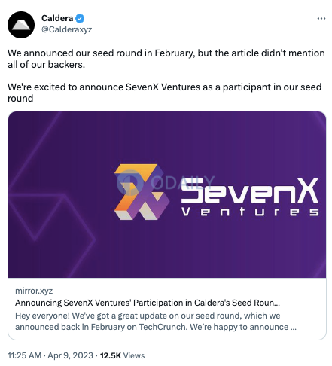This screenshot has width=332, height=366.
Task: Open Caldera's round profile avatar
Action: tap(21, 25)
